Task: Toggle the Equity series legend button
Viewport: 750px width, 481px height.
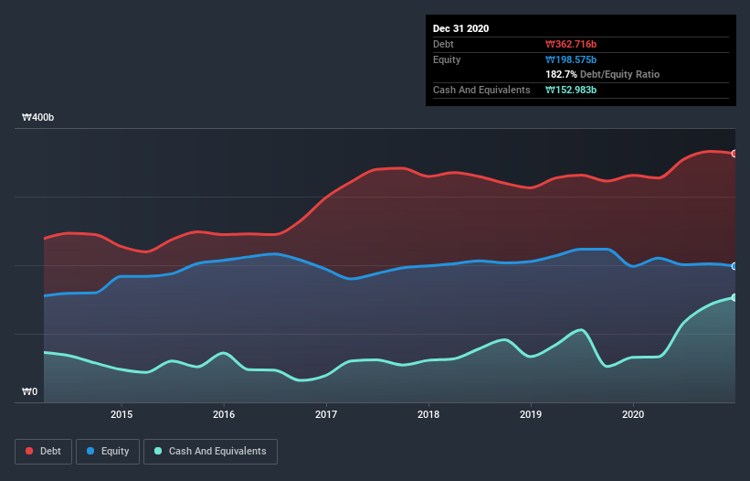Action: point(108,452)
